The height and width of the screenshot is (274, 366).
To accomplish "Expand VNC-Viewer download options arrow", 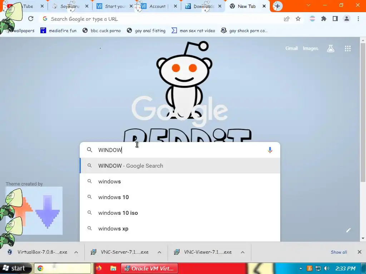I will coord(243,252).
